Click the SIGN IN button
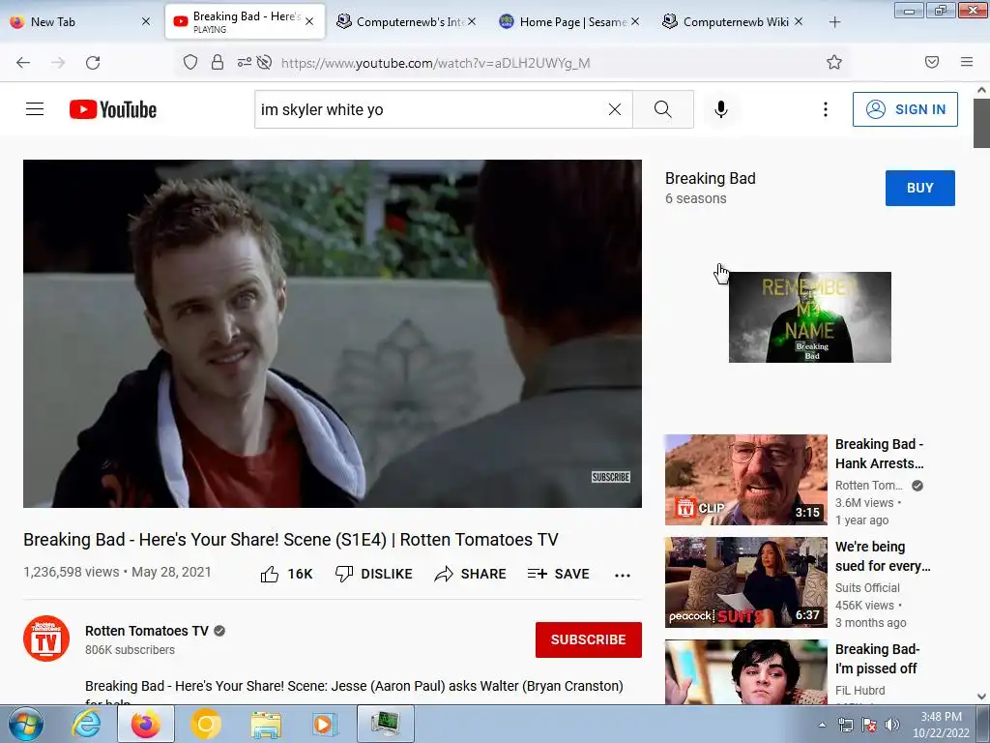Screen dimensions: 990x743 tap(905, 109)
